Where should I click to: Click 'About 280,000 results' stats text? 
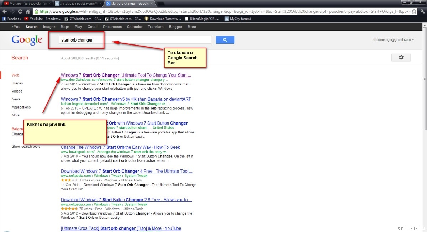click(x=90, y=58)
